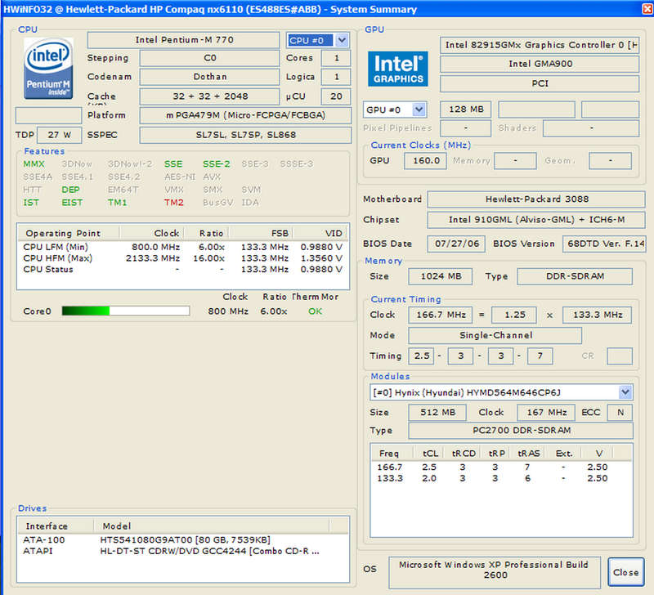Screen dimensions: 654x595
Task: Click the Intel 82915GMx Graphics Controller field
Action: [540, 45]
